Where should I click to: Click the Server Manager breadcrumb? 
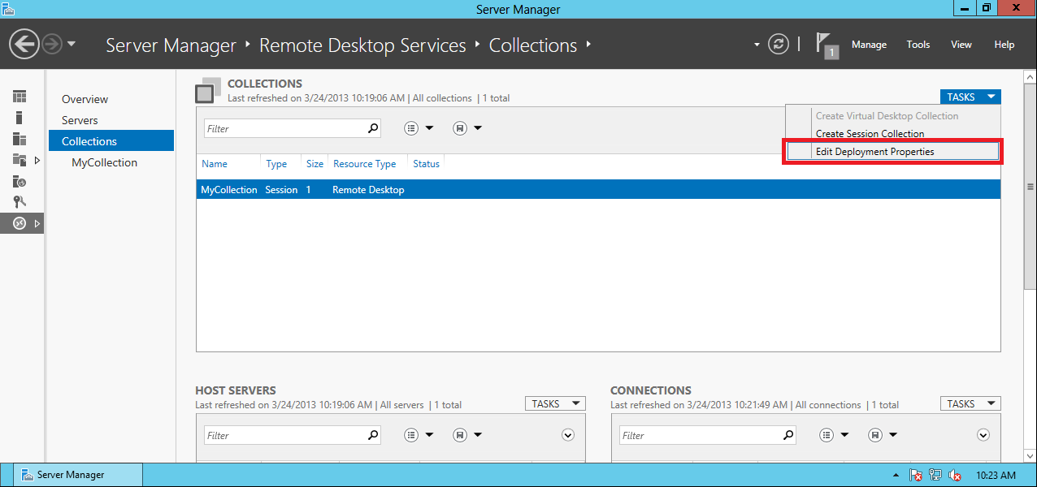click(x=171, y=45)
